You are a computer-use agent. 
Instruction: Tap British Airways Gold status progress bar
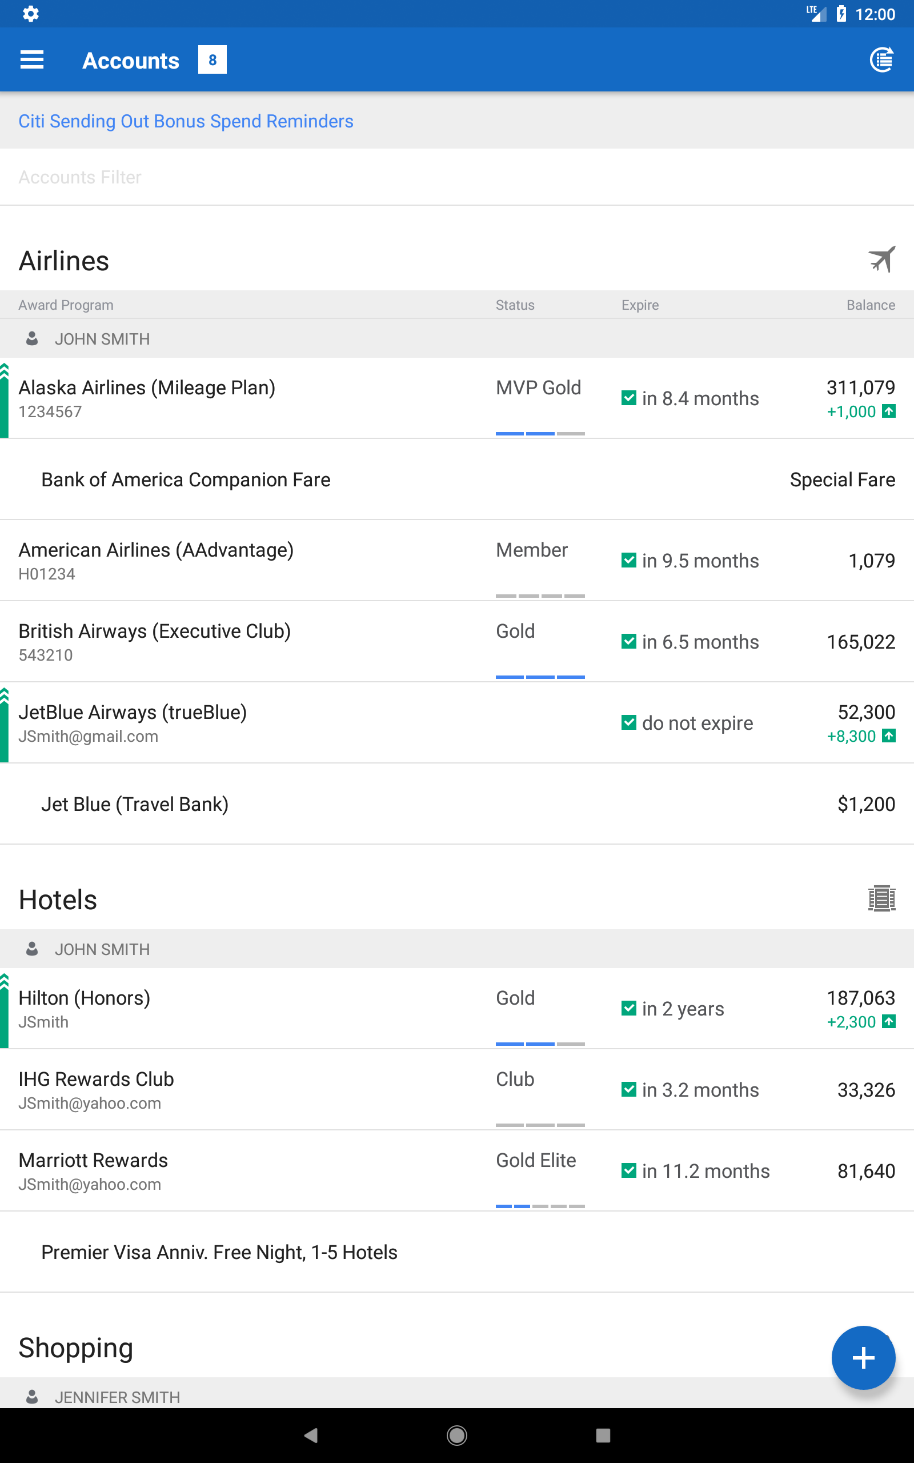point(540,677)
